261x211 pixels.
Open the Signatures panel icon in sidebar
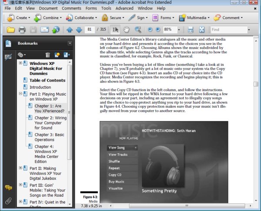tap(8, 57)
